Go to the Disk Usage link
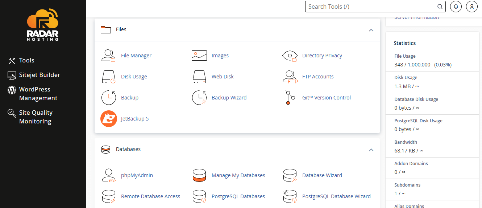This screenshot has height=208, width=482. point(134,77)
